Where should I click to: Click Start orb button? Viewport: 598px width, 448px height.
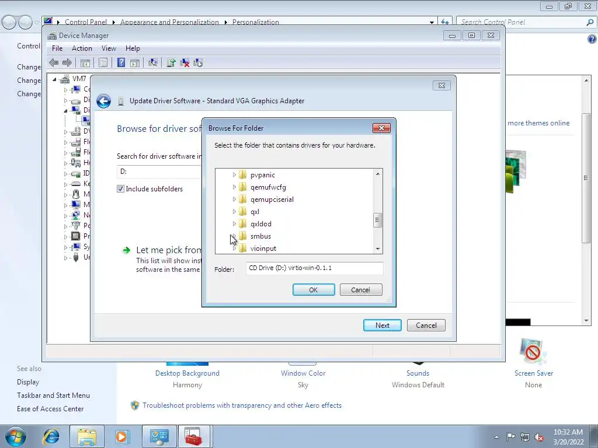(16, 436)
